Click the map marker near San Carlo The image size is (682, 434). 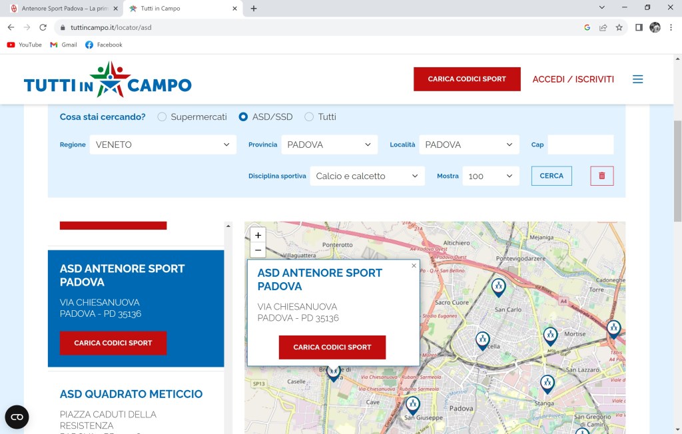(x=498, y=286)
